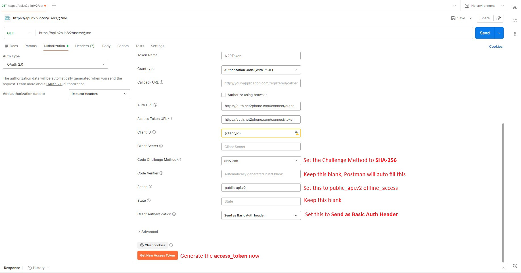Switch to the Body tab
This screenshot has height=273, width=521.
click(106, 46)
